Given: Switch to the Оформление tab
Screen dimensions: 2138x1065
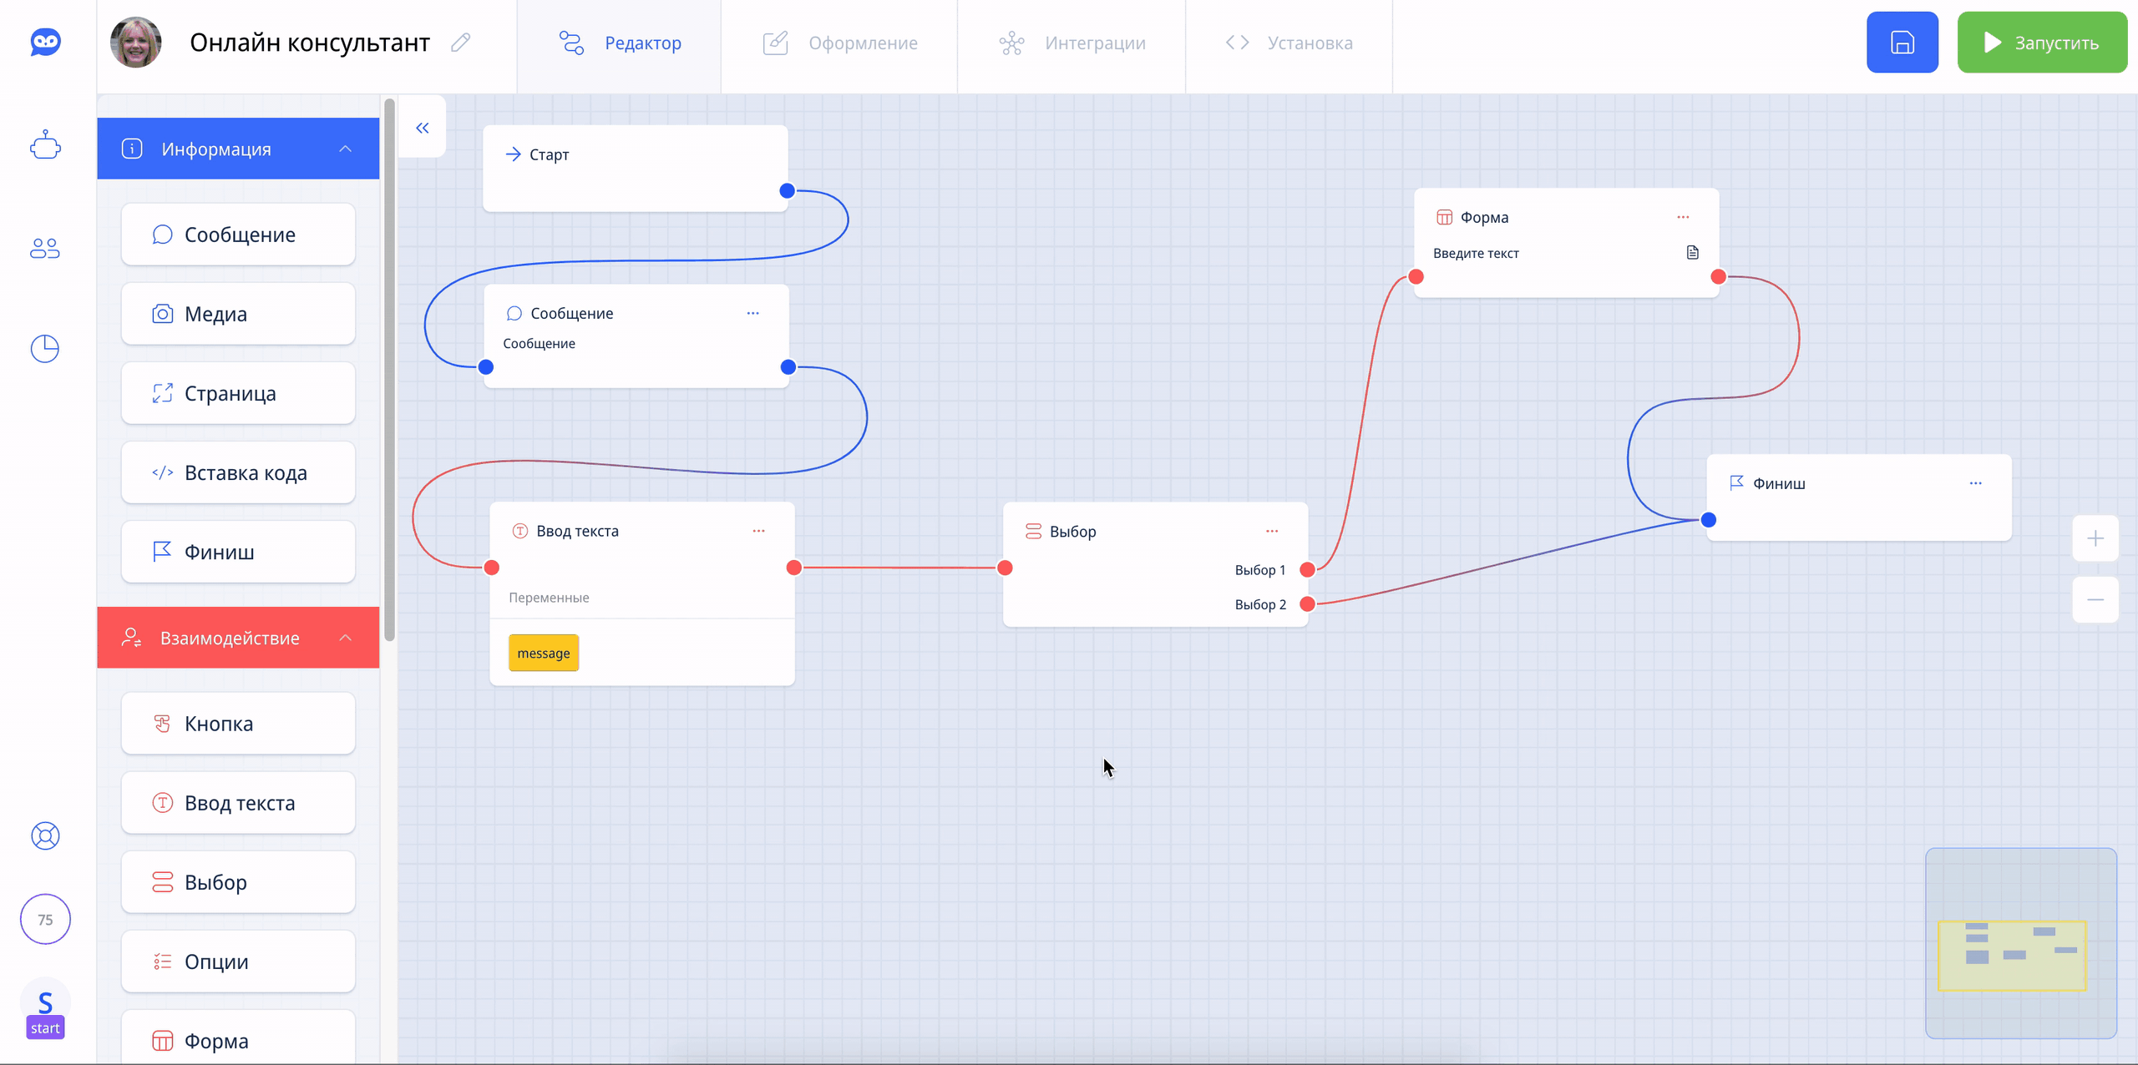Looking at the screenshot, I should pos(839,43).
